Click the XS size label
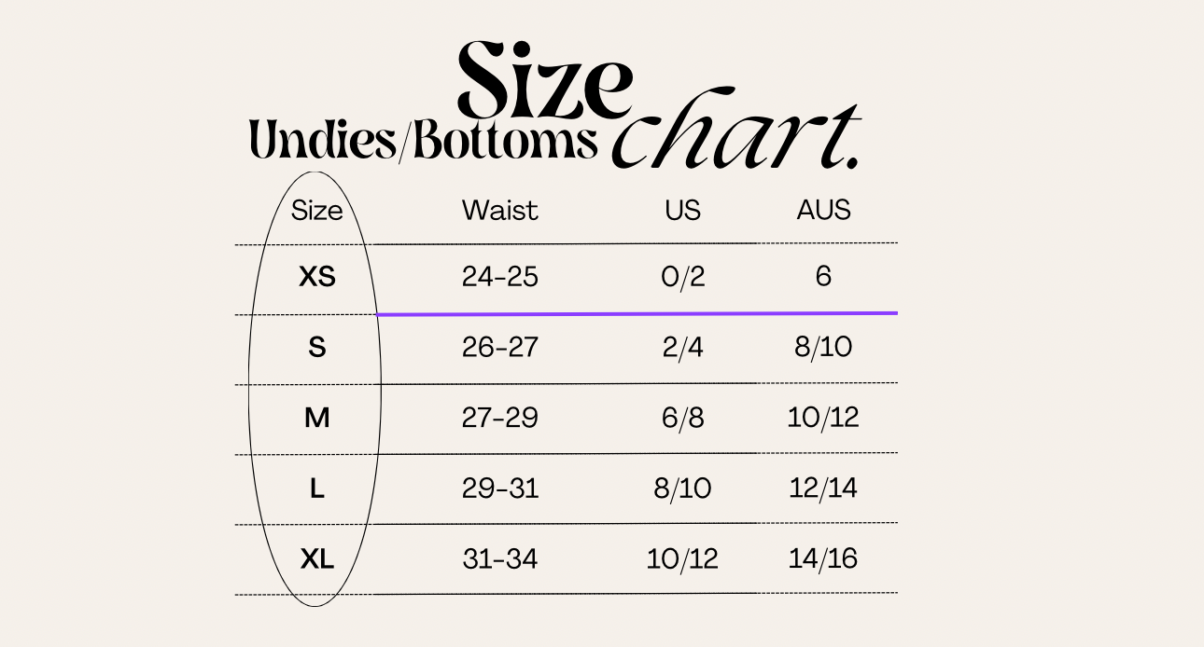 click(316, 277)
